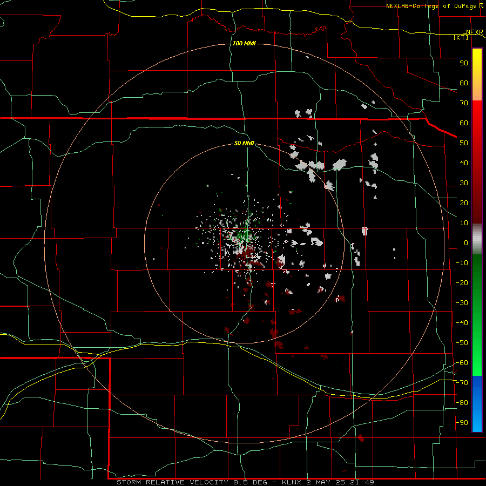Click the "40" scale value
Viewport: 486px width, 486px height.
[464, 163]
